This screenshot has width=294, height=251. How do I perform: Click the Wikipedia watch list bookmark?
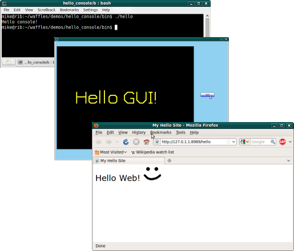pos(152,152)
